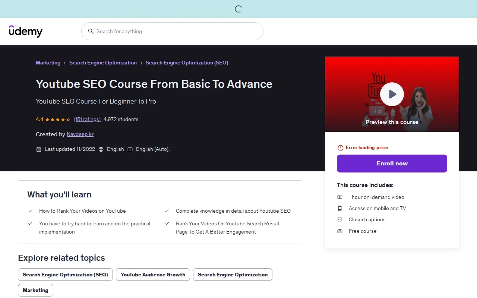Open the Search Engine Optimization breadcrumb
The image size is (477, 298).
click(x=103, y=63)
